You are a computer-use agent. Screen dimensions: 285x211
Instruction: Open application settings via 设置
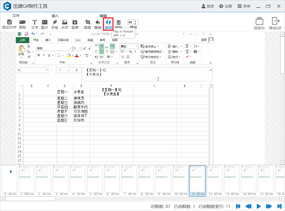point(225,6)
